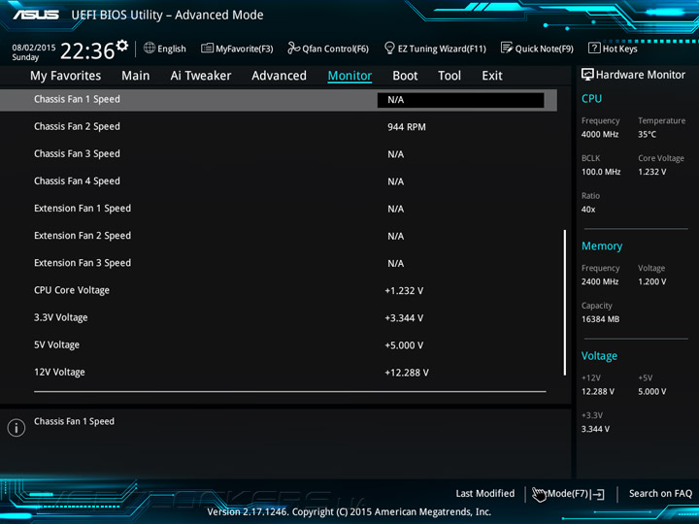Click the EzMode exit arrow icon
This screenshot has height=524, width=699.
(x=598, y=494)
